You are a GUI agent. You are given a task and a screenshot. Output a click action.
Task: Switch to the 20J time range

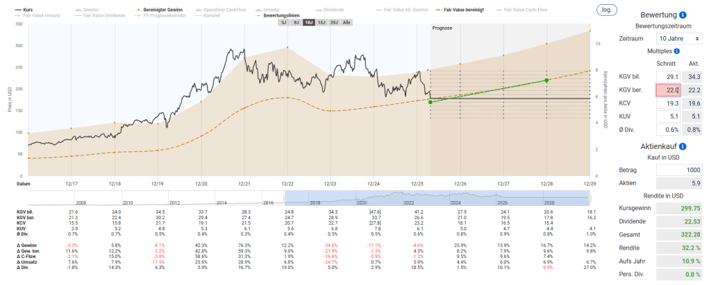coord(333,23)
